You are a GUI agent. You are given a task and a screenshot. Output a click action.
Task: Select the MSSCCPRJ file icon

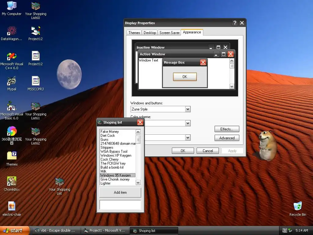pyautogui.click(x=35, y=84)
